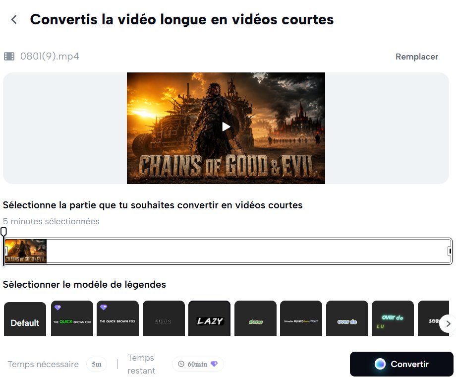This screenshot has height=377, width=456.
Task: Click the page title 'Convertis la vidéo longue'
Action: pyautogui.click(x=182, y=19)
